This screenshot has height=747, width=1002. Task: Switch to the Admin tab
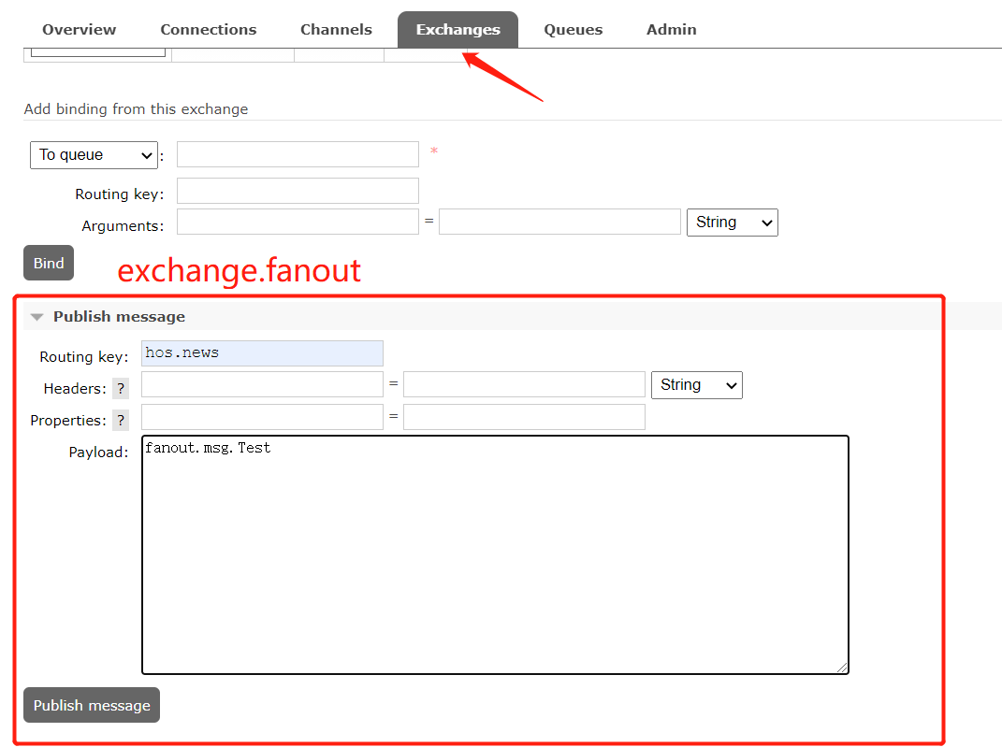(671, 29)
